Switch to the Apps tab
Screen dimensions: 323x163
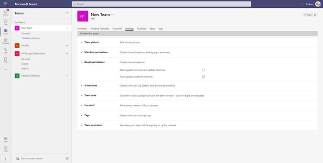(152, 29)
